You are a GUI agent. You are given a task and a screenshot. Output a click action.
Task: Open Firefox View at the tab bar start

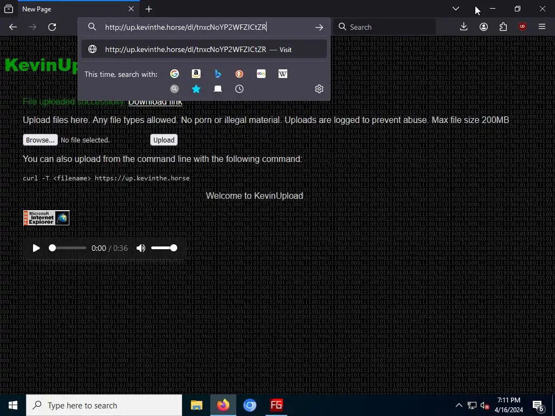pos(9,9)
